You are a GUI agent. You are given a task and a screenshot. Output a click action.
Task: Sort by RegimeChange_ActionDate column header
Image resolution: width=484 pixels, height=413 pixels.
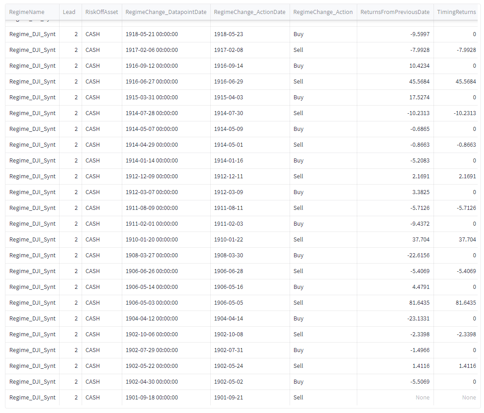point(249,12)
